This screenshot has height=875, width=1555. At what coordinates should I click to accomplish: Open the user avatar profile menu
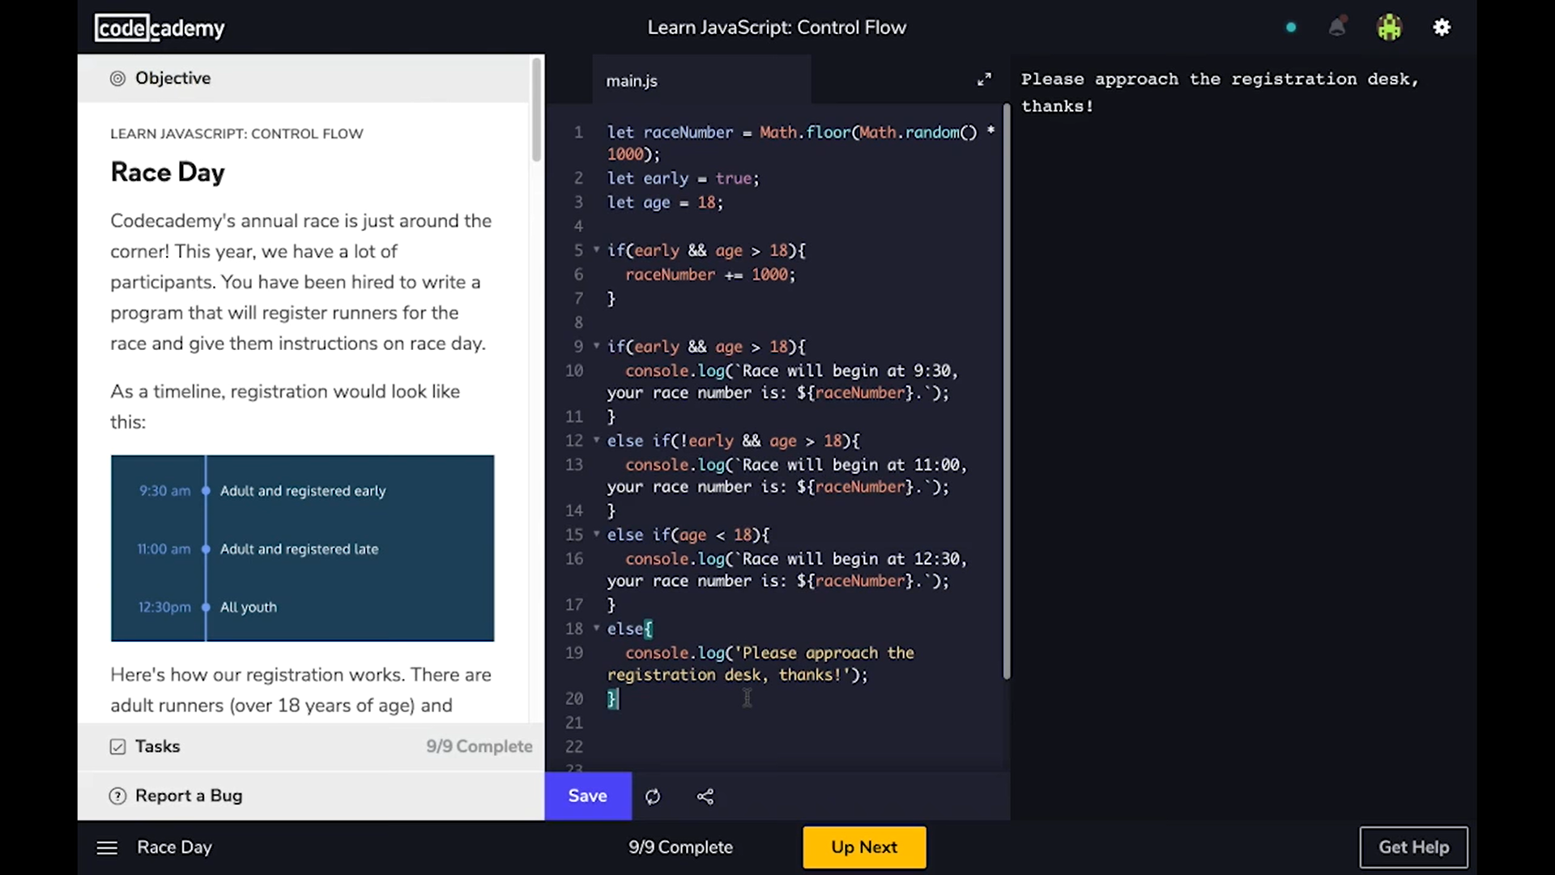1389,28
